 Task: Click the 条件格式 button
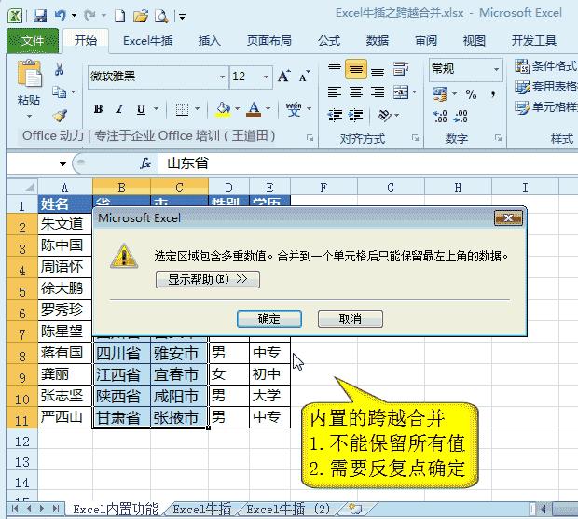pyautogui.click(x=546, y=66)
